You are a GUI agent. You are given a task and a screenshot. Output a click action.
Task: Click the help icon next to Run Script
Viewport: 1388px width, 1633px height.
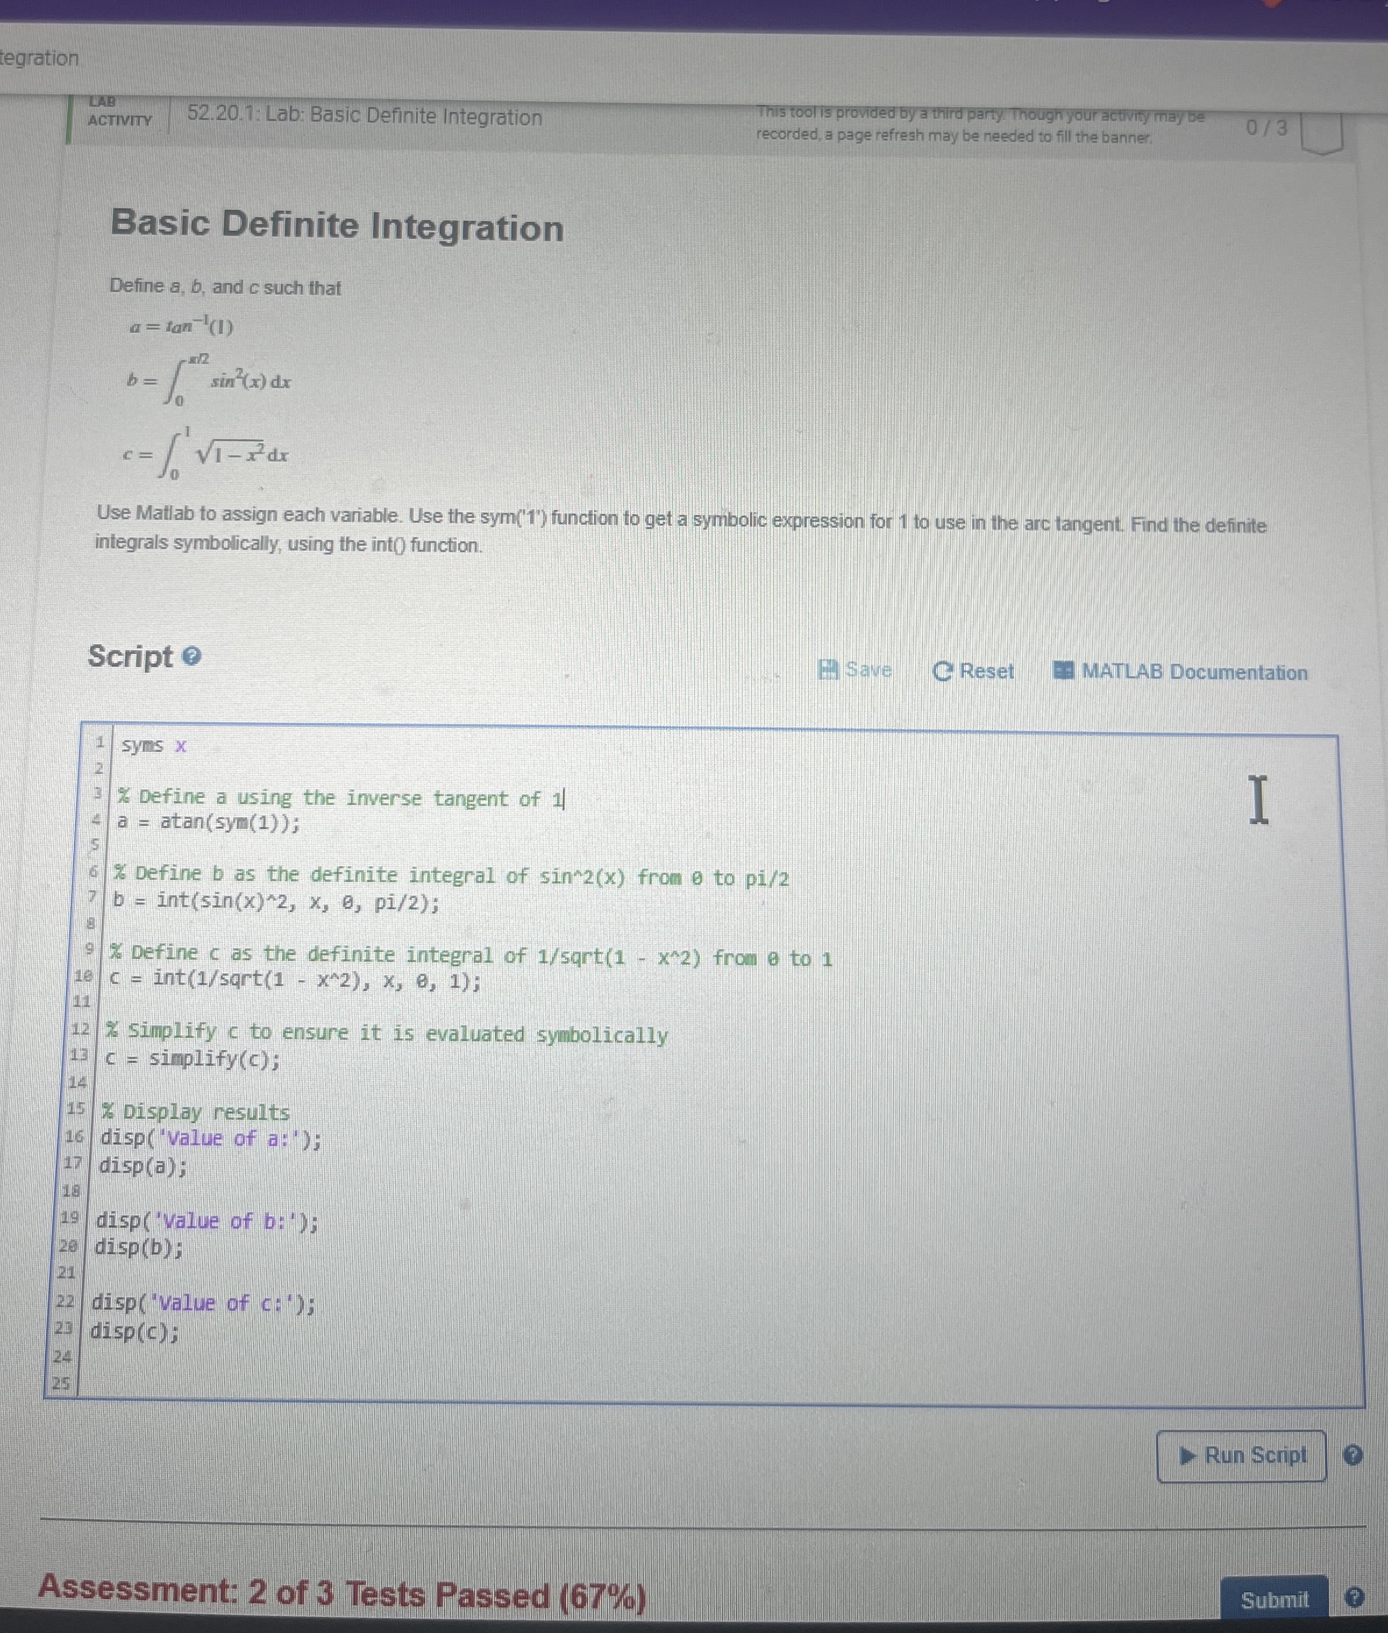(x=1352, y=1455)
